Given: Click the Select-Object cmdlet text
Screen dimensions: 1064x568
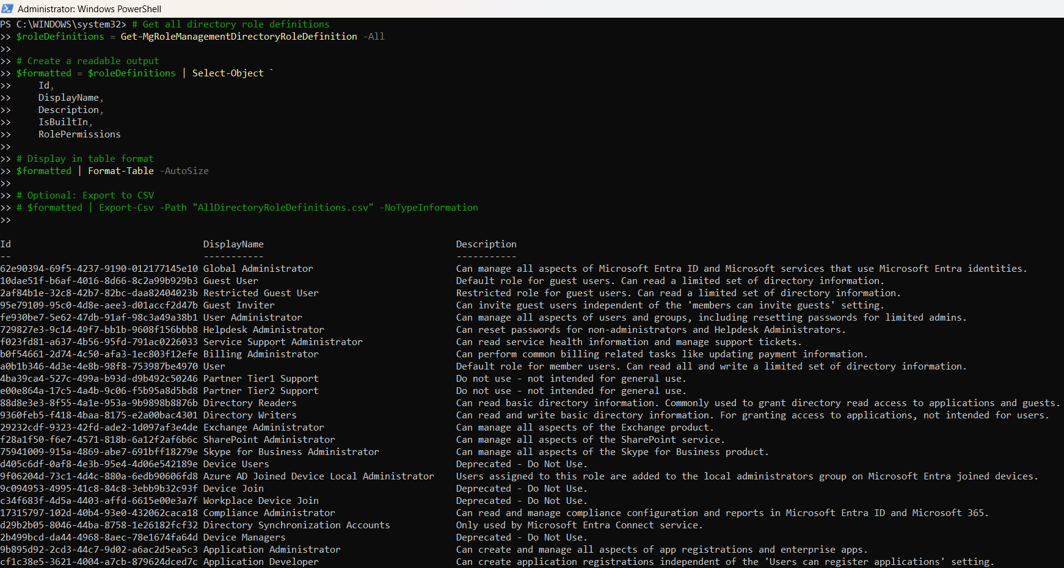Looking at the screenshot, I should click(228, 73).
